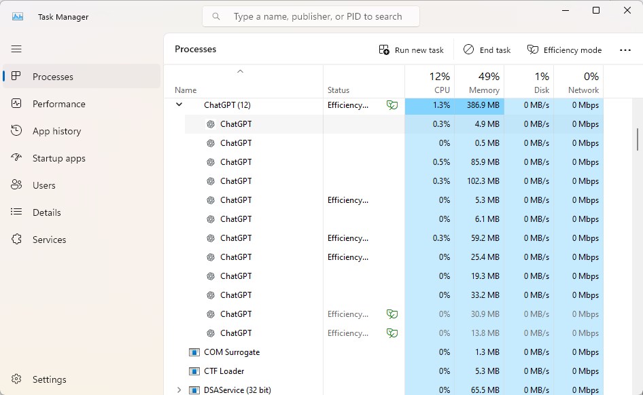
Task: Open the three-dots more options menu
Action: tap(625, 50)
